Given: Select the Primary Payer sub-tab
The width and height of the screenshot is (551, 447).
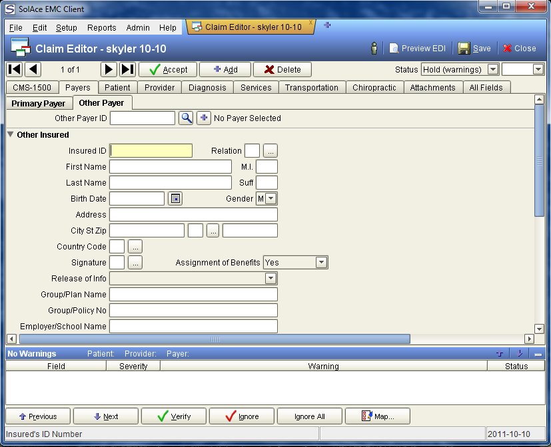Looking at the screenshot, I should [x=38, y=104].
